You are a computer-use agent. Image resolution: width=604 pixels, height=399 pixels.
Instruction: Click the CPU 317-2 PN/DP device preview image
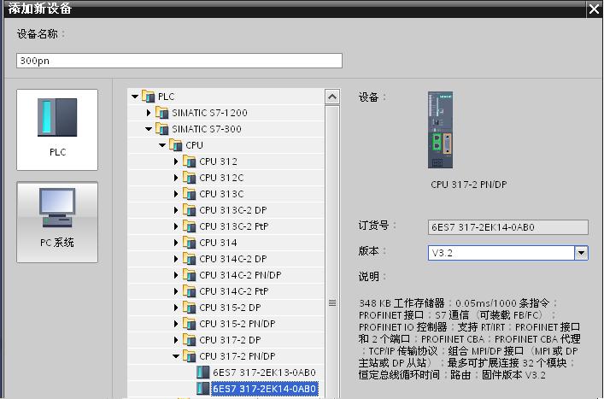tap(440, 130)
